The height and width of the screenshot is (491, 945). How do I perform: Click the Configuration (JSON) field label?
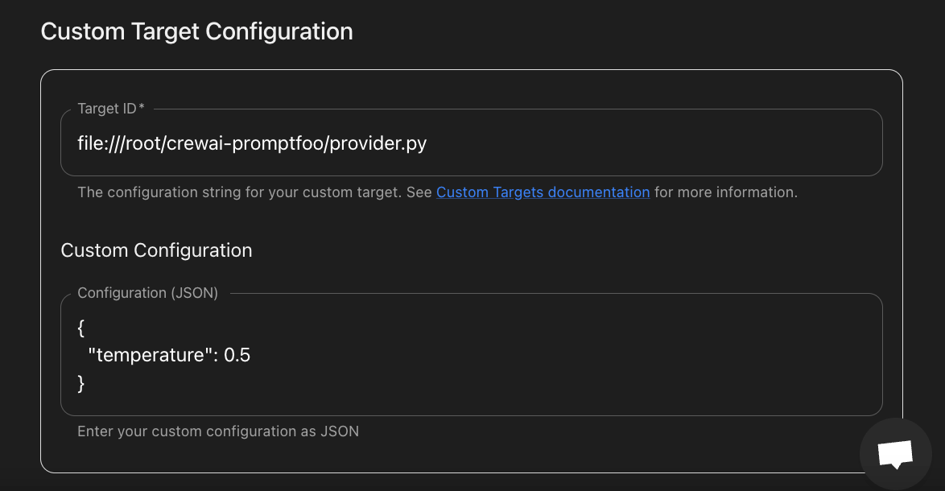(147, 292)
